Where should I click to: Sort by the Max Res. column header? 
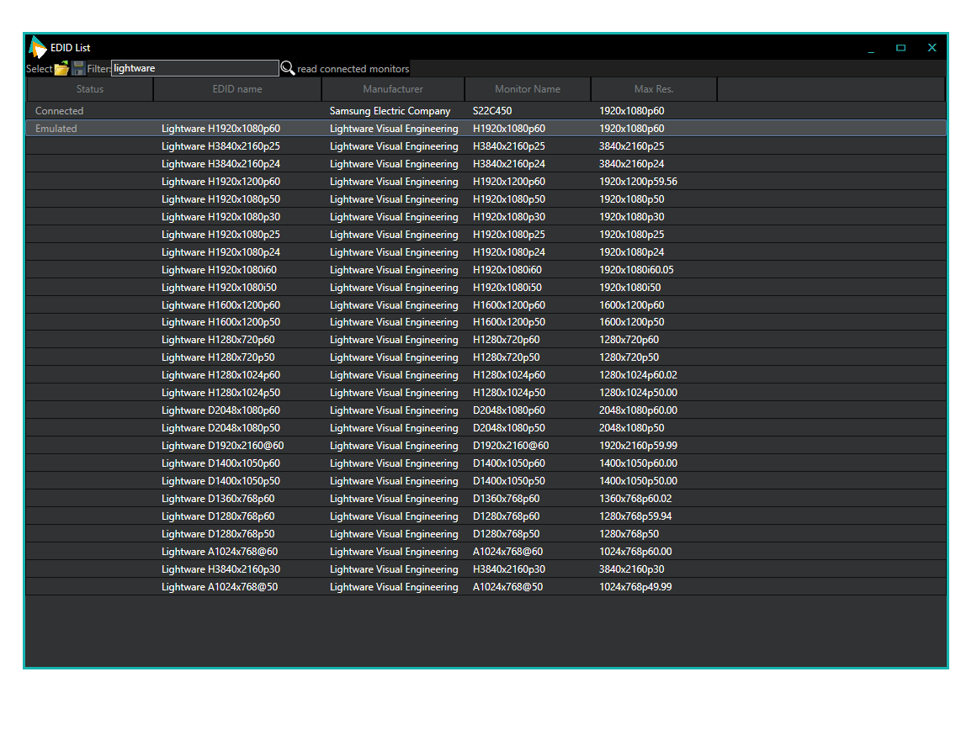(x=654, y=89)
